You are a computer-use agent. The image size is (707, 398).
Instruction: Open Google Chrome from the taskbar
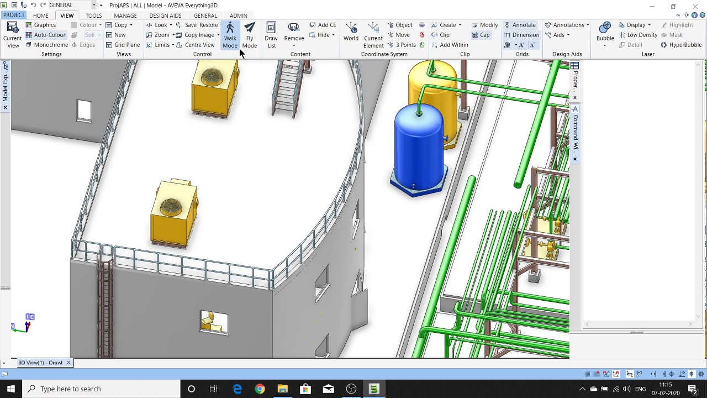(x=260, y=389)
